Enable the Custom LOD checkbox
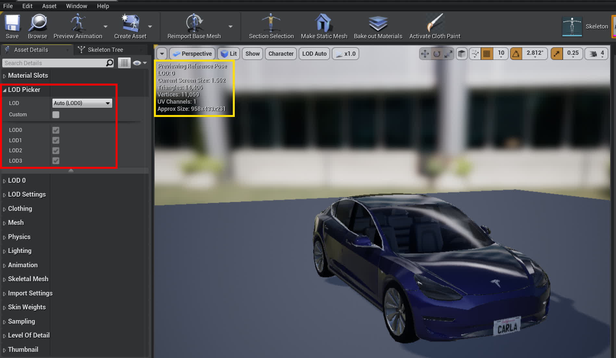This screenshot has width=616, height=358. tap(56, 115)
